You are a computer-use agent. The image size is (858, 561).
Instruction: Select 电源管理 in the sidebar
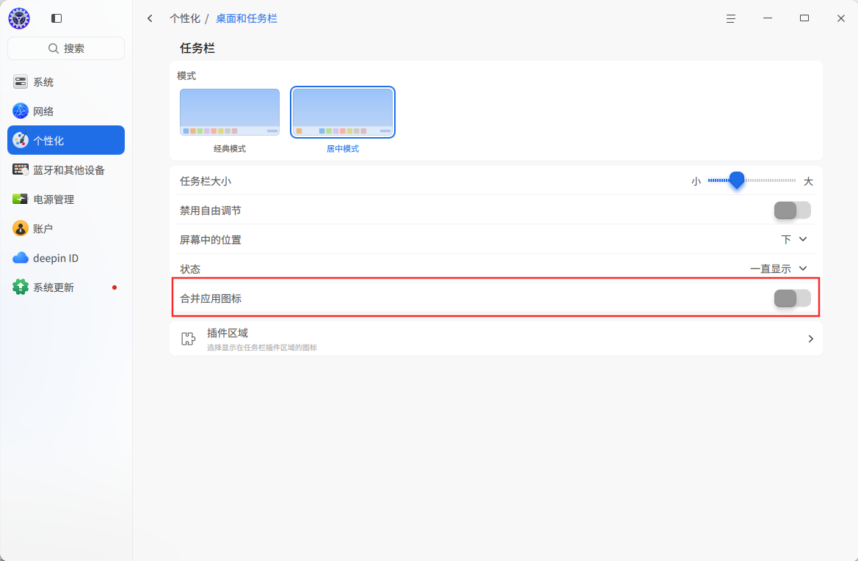click(x=66, y=199)
